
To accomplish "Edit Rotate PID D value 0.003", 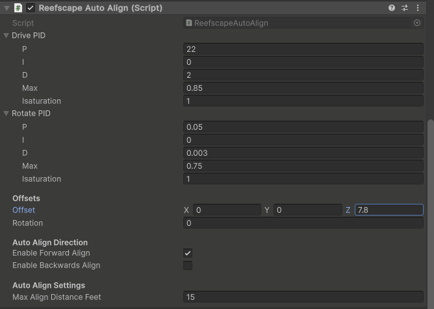I will tap(303, 153).
